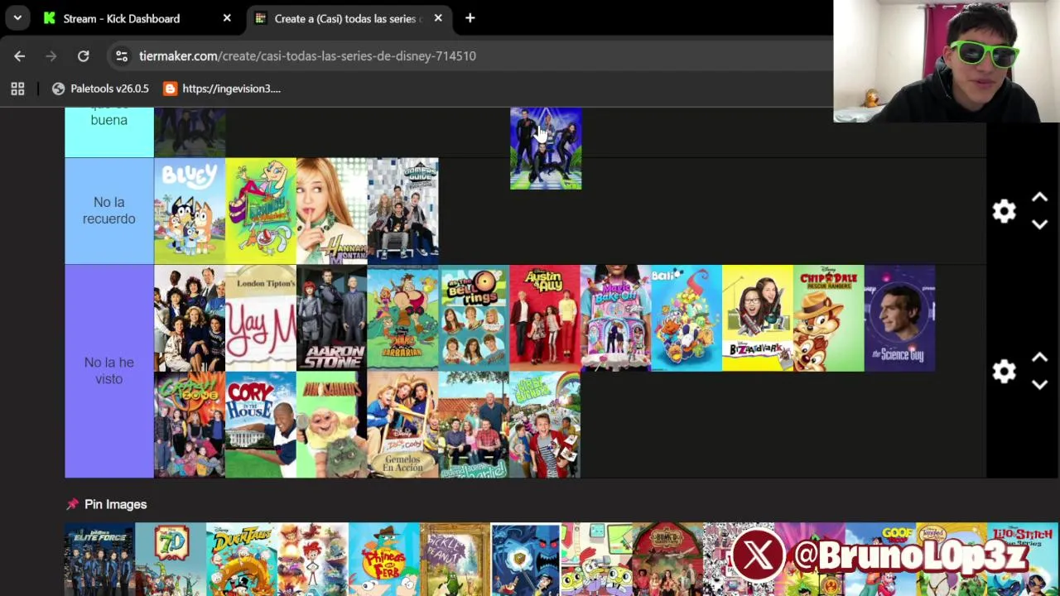Select the Phineas and Ferb thumbnail

click(384, 560)
